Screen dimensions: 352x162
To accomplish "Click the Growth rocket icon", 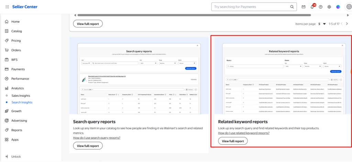I will click(7, 111).
